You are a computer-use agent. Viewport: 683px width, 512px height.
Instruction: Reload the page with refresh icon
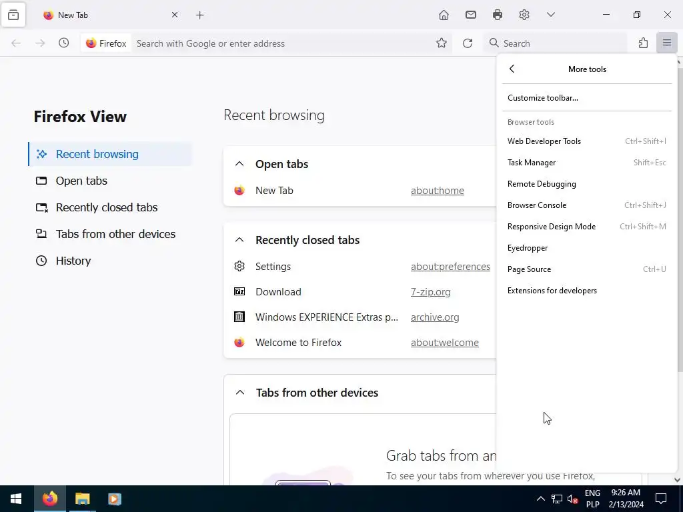(468, 43)
